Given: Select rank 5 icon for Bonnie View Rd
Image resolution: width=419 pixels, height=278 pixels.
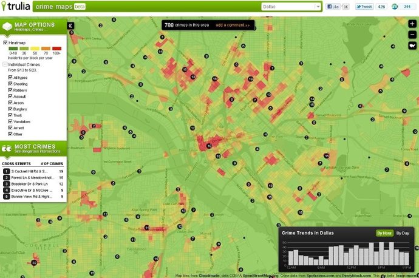Looking at the screenshot, I should click(x=7, y=197).
